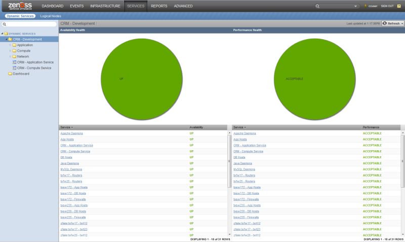Open Java Daemons in the performance table
This screenshot has height=242, width=405.
click(242, 163)
